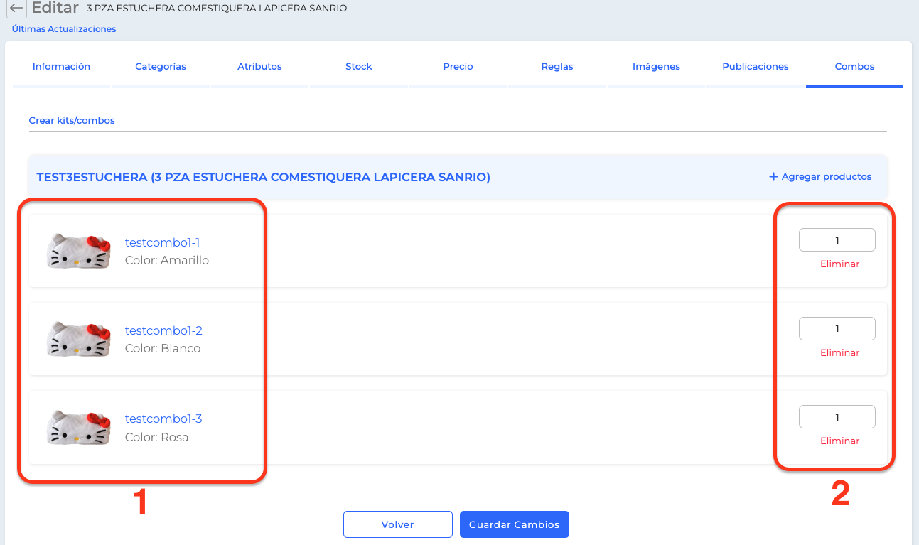Open the testcombo1-1 product link

[163, 242]
